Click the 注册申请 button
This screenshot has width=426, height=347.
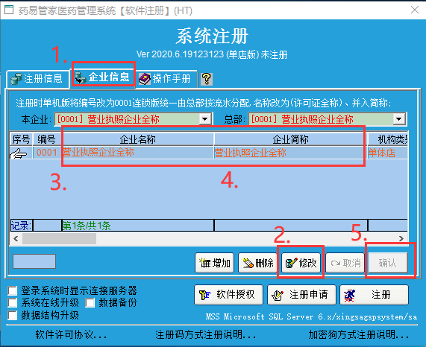(x=301, y=295)
